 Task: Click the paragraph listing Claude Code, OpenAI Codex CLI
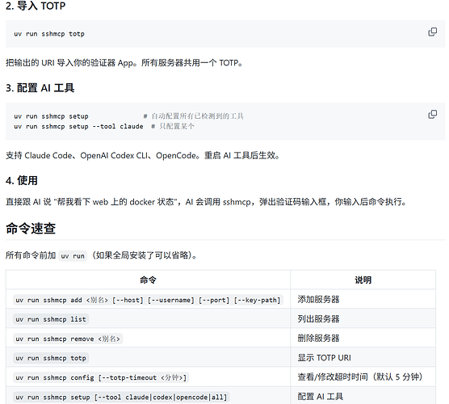click(143, 156)
